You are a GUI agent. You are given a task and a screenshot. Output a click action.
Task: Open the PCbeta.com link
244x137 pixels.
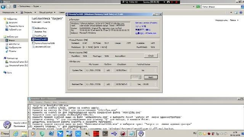point(146,33)
